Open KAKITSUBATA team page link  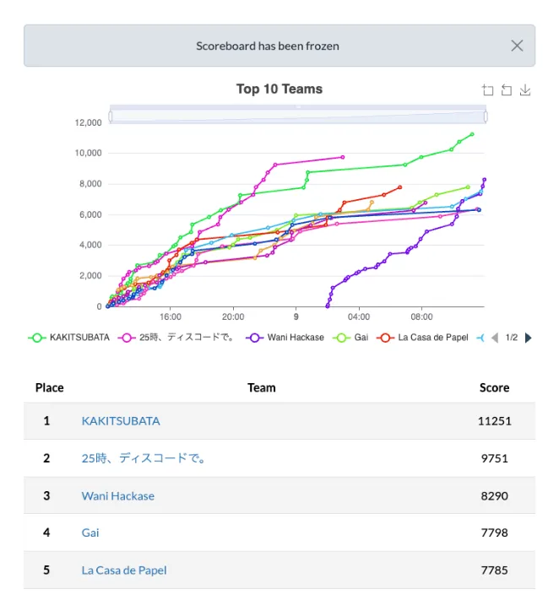[121, 421]
